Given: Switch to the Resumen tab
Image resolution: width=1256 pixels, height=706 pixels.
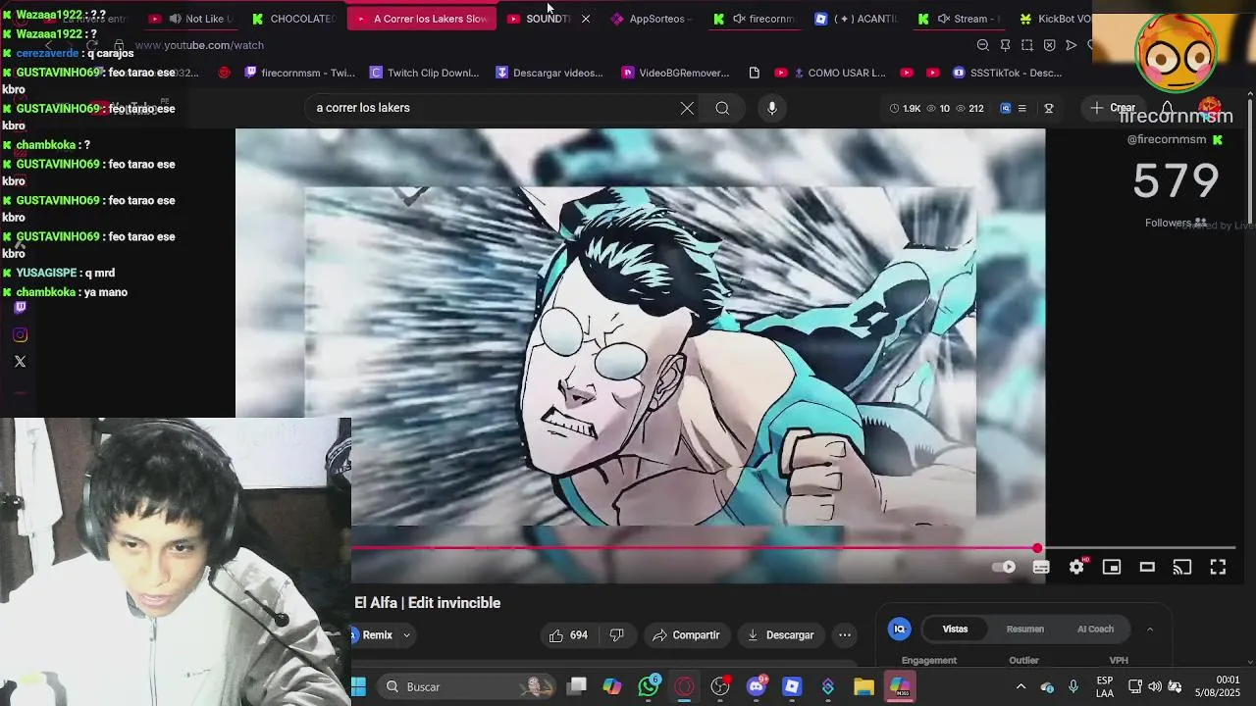Looking at the screenshot, I should click(x=1025, y=630).
